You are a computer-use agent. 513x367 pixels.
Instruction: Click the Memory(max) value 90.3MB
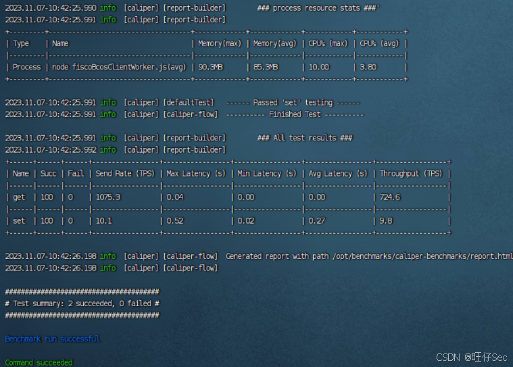(211, 67)
